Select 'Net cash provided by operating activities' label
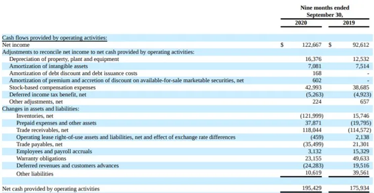Screen dimensions: 374x193 51,189
